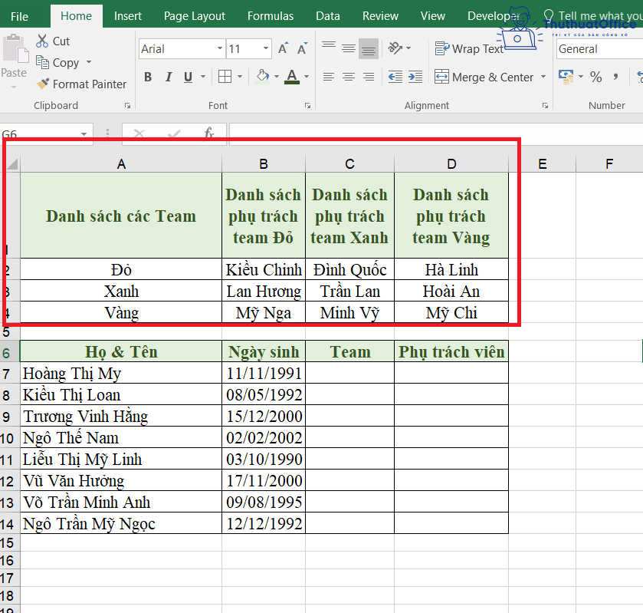Click the Wrap Text icon
643x613 pixels.
[469, 48]
